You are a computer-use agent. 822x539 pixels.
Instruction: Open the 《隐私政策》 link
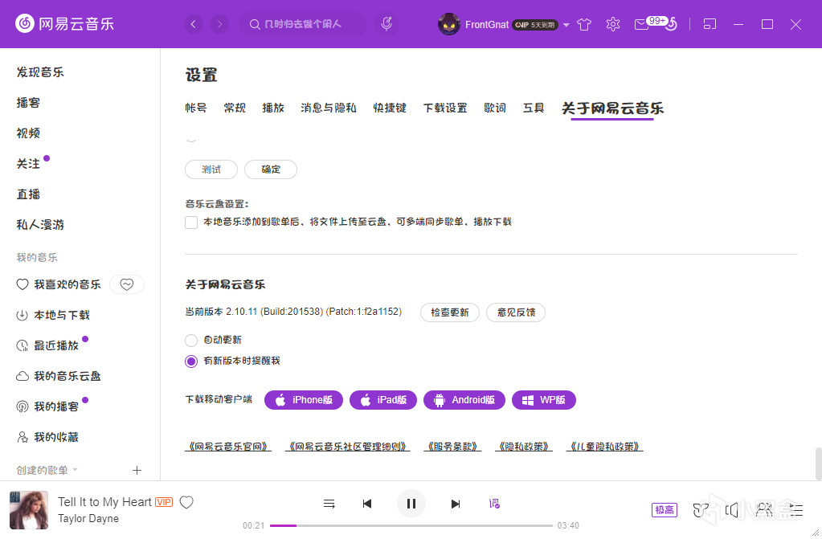(x=524, y=447)
